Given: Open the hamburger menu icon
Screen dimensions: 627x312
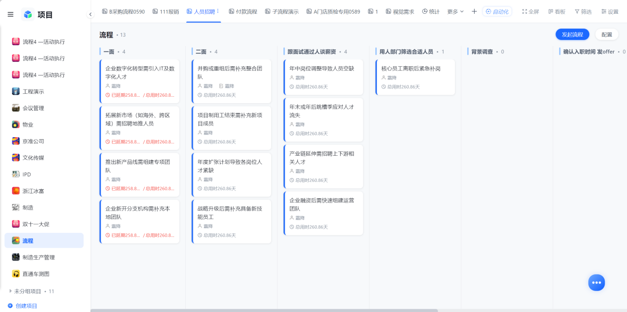Looking at the screenshot, I should pyautogui.click(x=10, y=14).
